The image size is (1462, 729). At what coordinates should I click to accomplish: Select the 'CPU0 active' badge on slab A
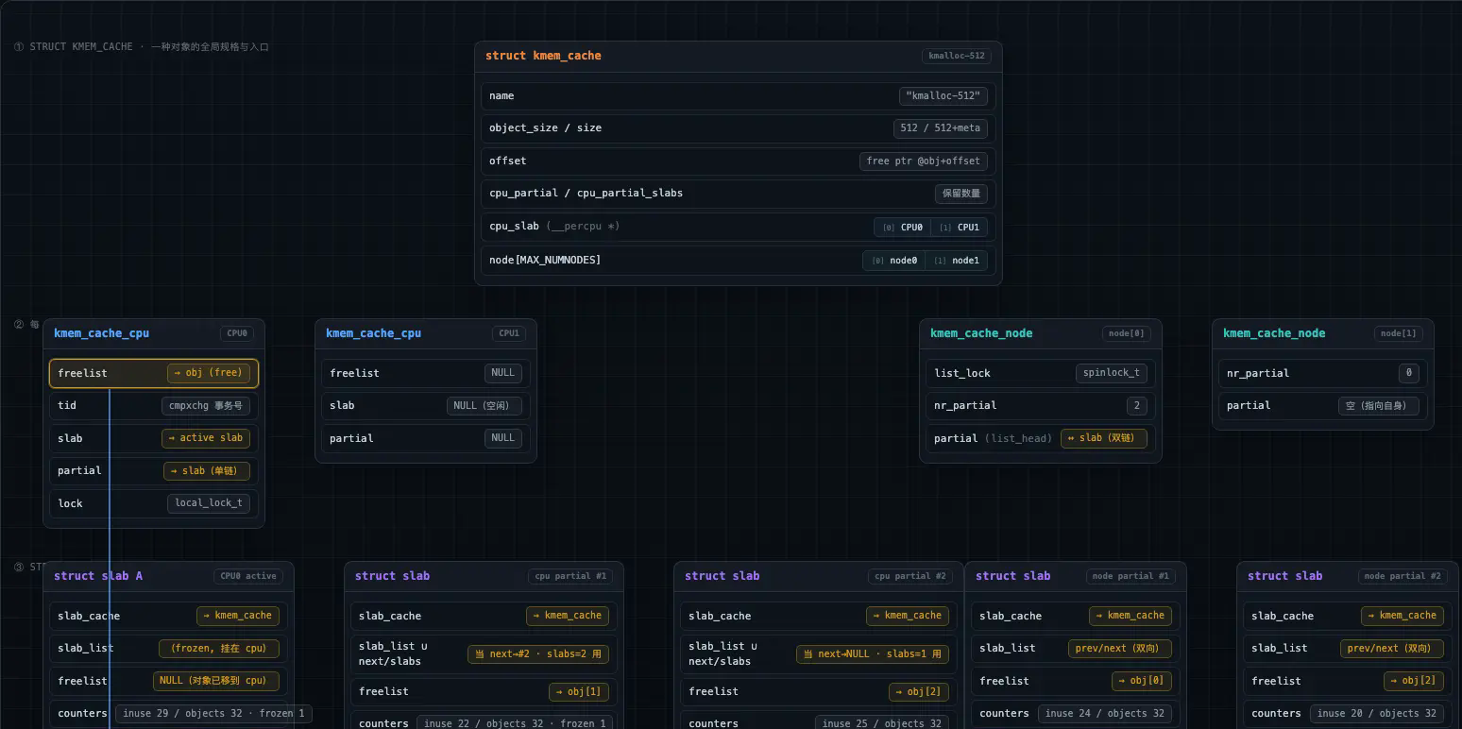248,576
